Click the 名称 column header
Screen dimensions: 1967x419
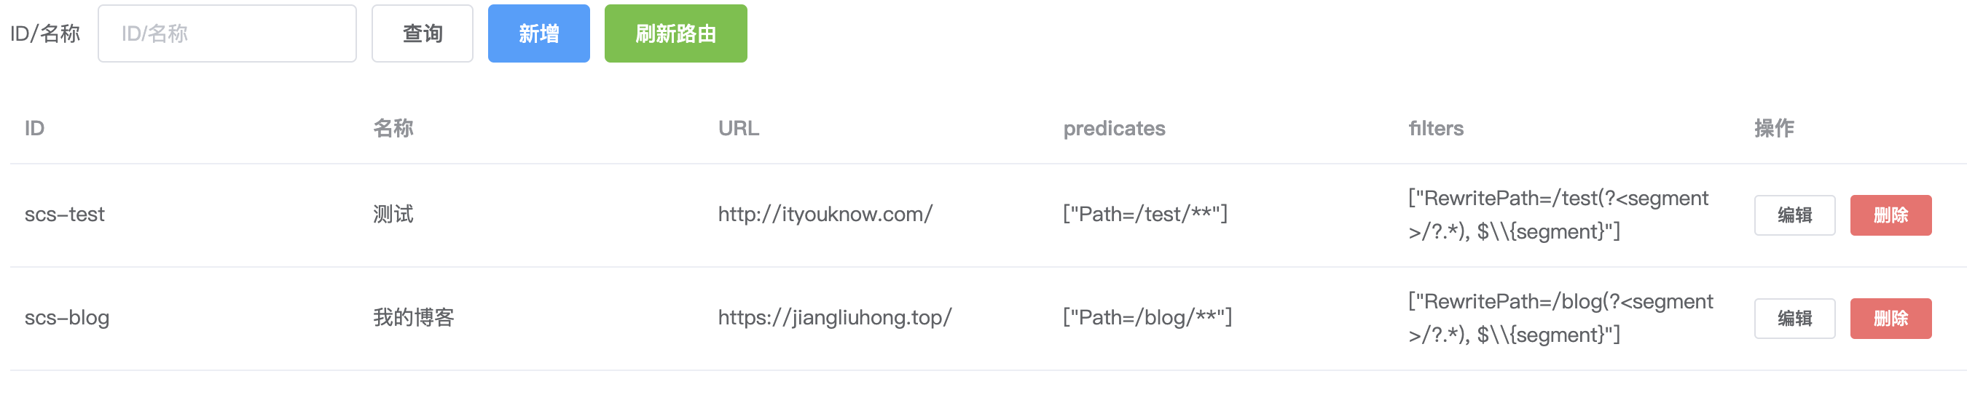click(x=393, y=128)
